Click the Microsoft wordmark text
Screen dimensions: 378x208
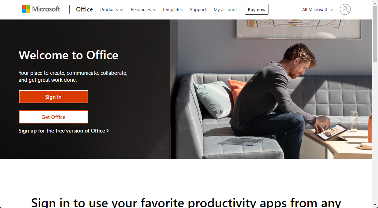[46, 9]
